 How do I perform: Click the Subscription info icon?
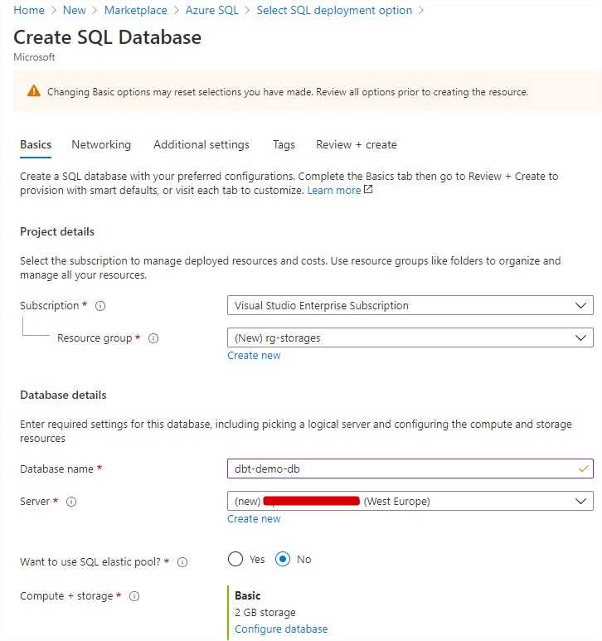point(100,306)
